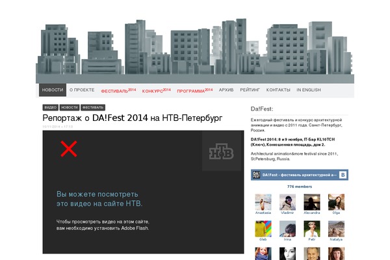The image size is (390, 260).
Task: Click the Architectural animation&more festival text
Action: coord(294,156)
